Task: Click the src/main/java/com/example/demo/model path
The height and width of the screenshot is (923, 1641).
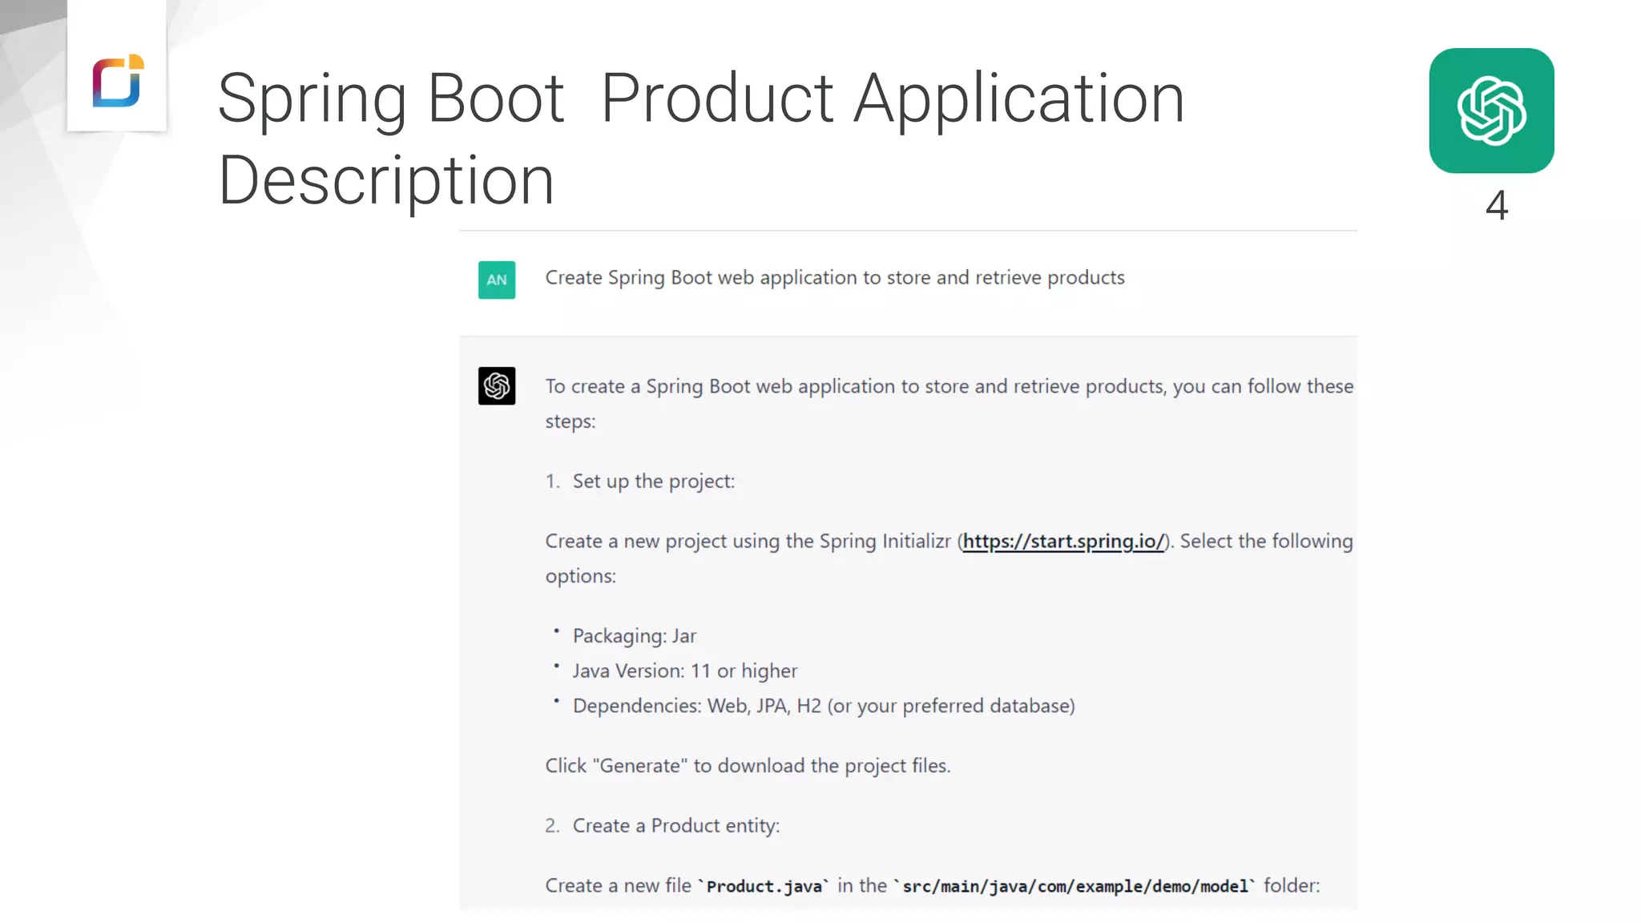Action: pos(1075,886)
